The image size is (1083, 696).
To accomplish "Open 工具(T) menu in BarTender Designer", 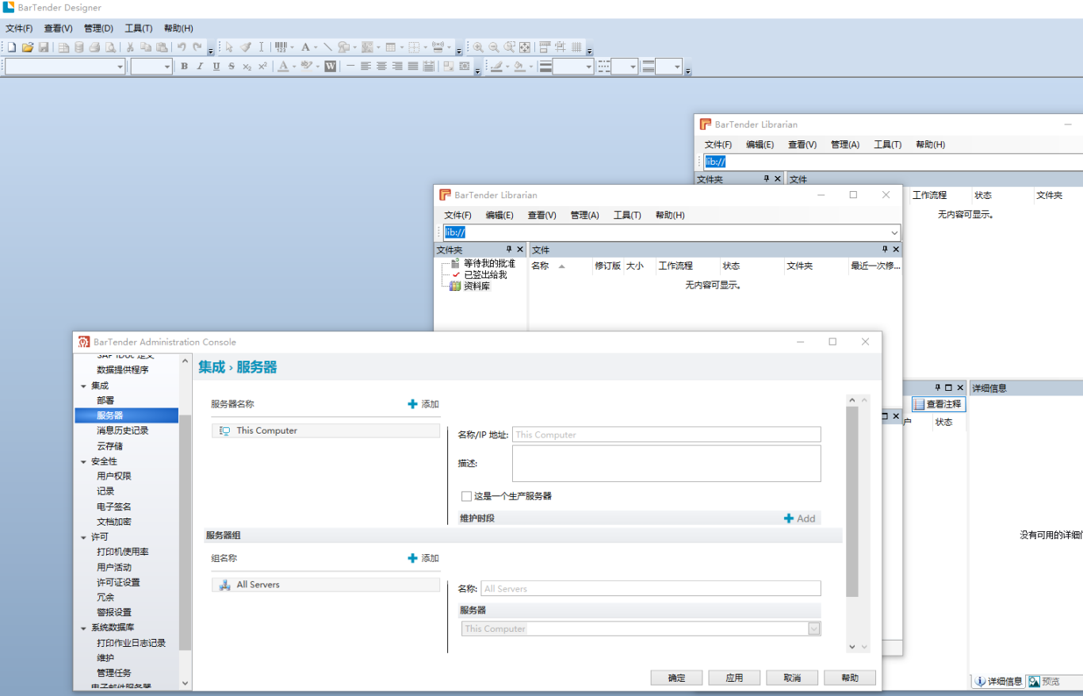I will click(139, 29).
